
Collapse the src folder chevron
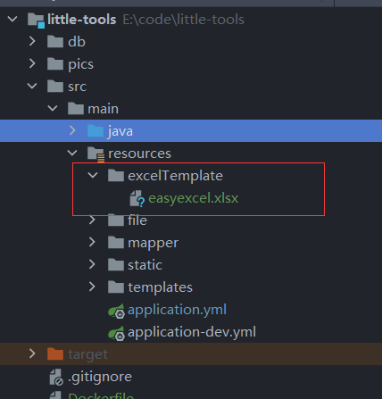32,86
